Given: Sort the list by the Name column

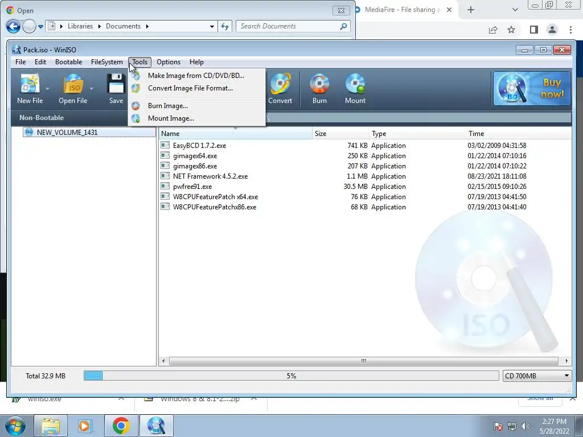Looking at the screenshot, I should pos(236,133).
